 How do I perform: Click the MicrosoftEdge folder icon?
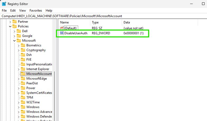coord(23,79)
